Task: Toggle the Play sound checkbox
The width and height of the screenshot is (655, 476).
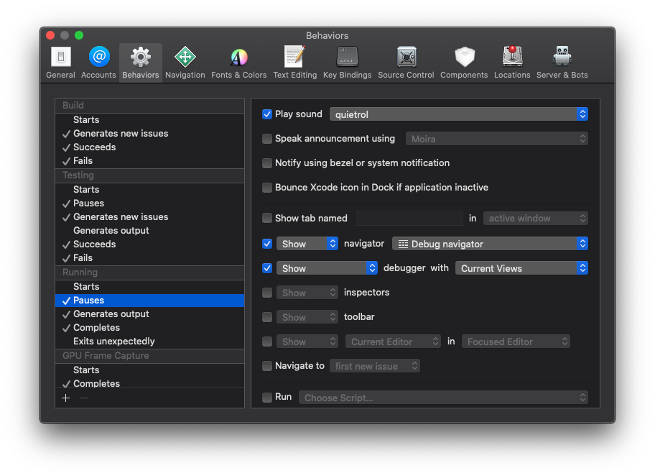Action: coord(267,114)
